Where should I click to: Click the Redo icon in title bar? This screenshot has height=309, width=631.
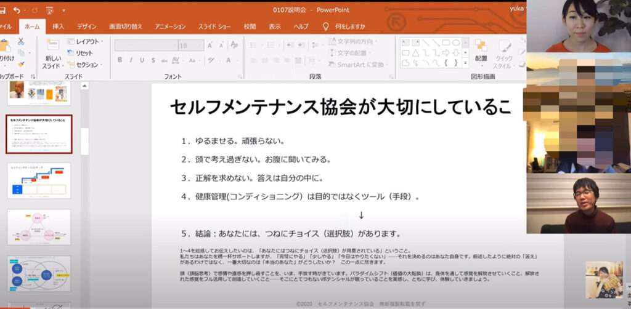tap(35, 10)
